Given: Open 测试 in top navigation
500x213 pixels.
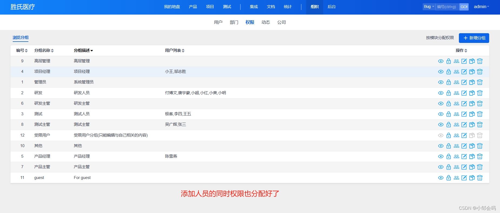Looking at the screenshot, I should [227, 7].
